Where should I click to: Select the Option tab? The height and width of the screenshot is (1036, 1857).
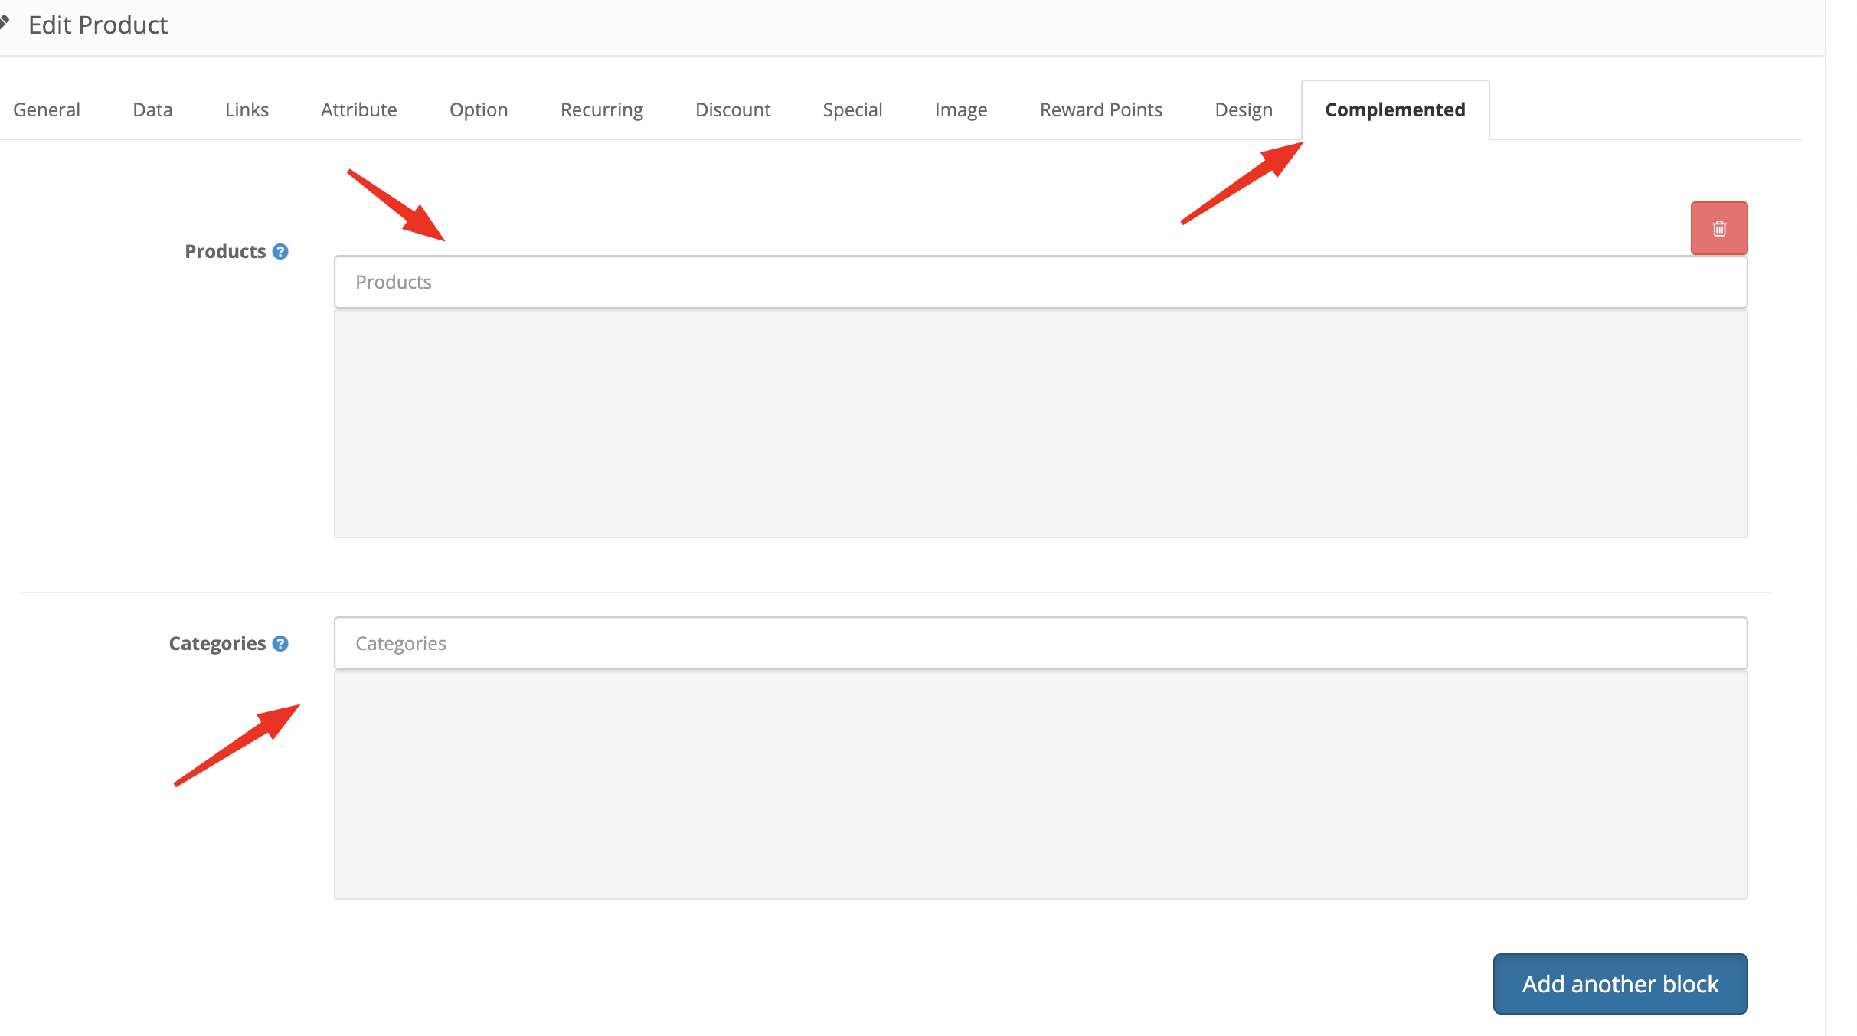click(x=478, y=109)
